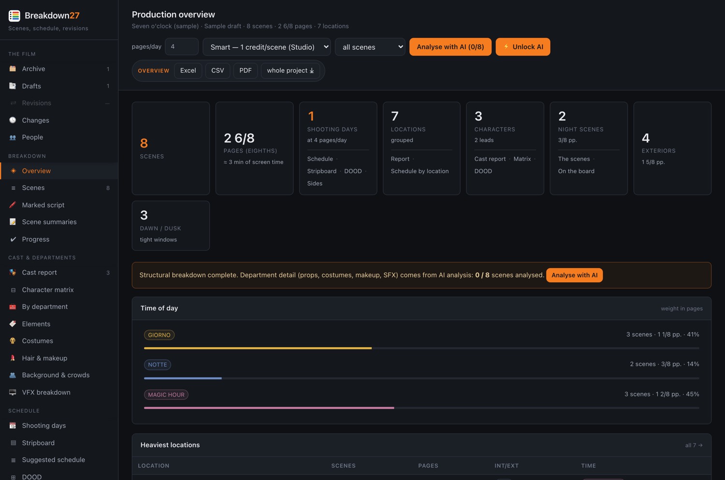Click the Elements tag icon

13,324
